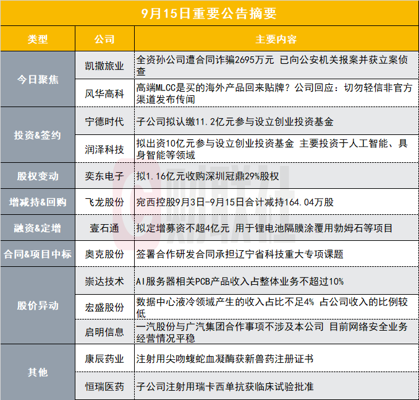Click the AI服务器相关PCB产品收入 announcement text
This screenshot has width=419, height=400.
[x=240, y=281]
